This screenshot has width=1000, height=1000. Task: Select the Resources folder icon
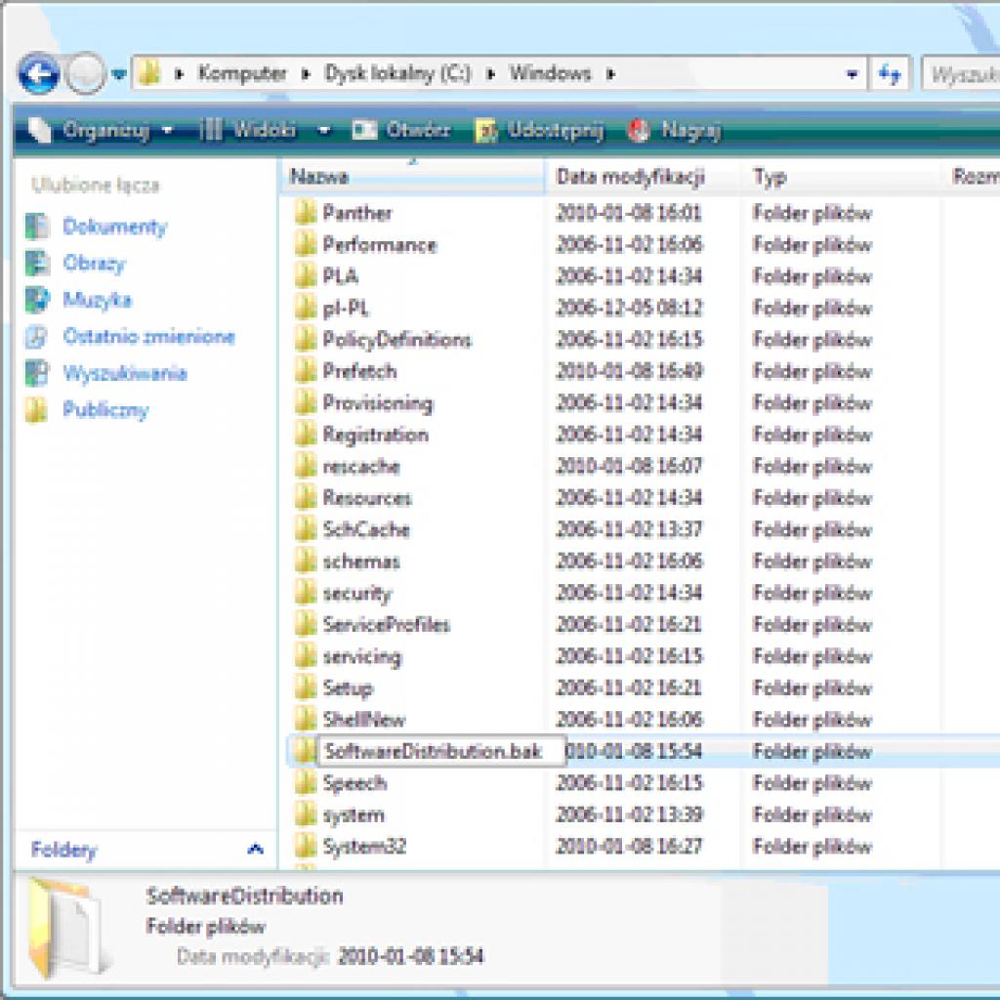[x=306, y=497]
